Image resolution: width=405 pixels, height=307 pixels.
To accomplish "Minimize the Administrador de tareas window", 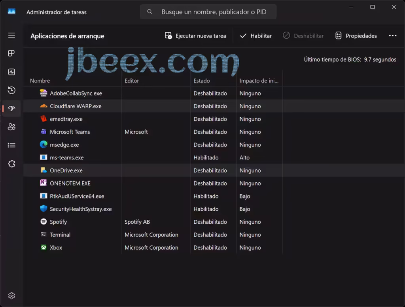I will [x=351, y=7].
